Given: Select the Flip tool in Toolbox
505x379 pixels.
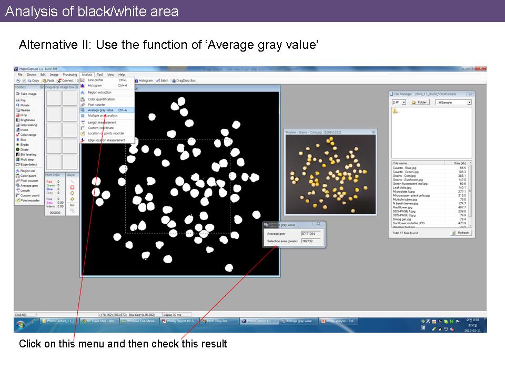Looking at the screenshot, I should click(x=23, y=100).
